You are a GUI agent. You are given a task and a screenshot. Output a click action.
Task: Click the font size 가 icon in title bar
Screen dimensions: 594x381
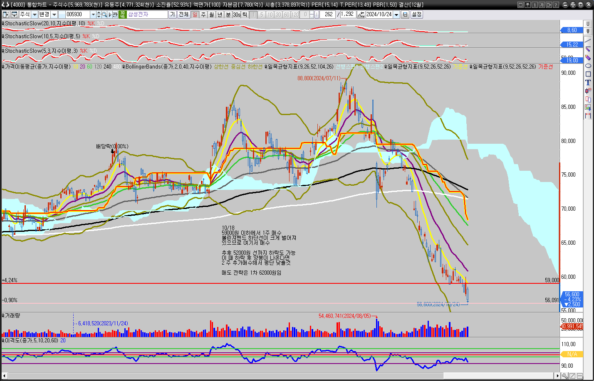[x=541, y=5]
